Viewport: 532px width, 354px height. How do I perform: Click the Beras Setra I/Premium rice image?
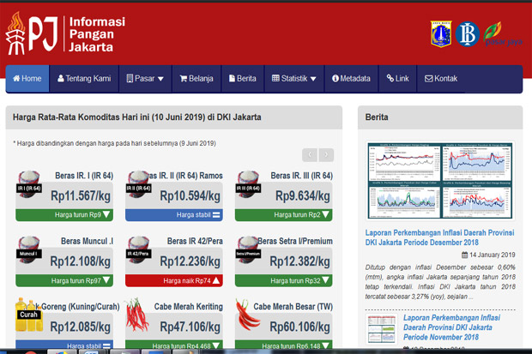point(248,250)
